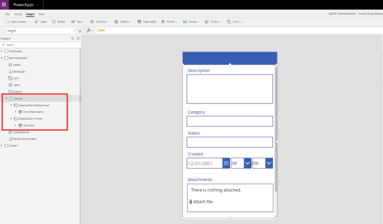
Task: Open the Charts dropdown
Action: tap(213, 22)
